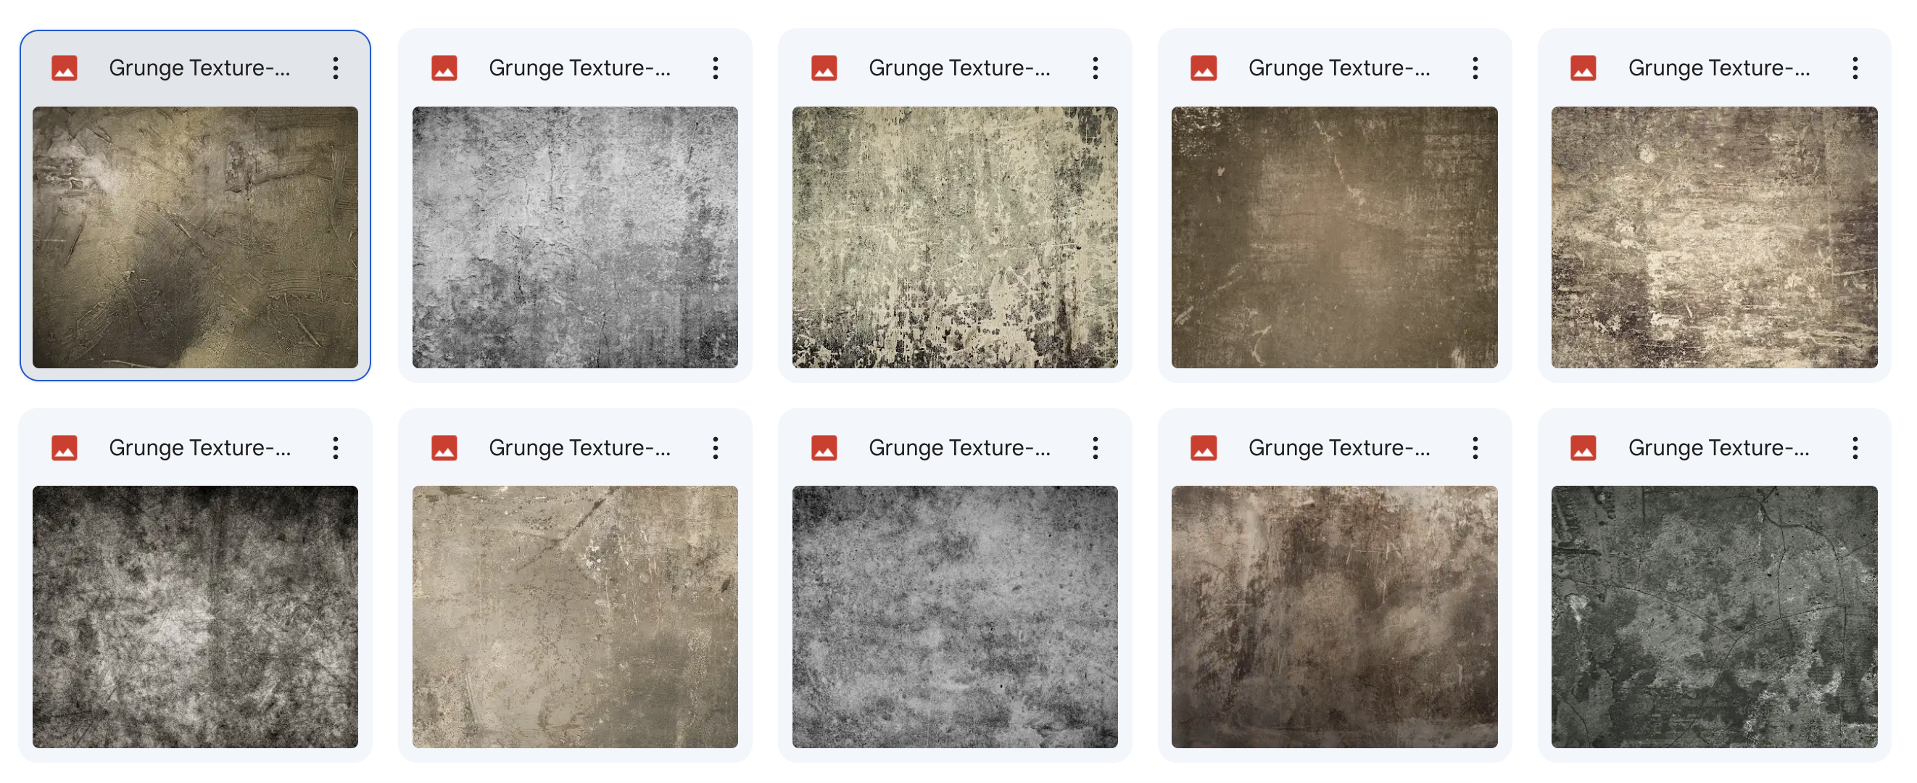Click more actions on top row third file
The image size is (1917, 783).
coord(1095,68)
